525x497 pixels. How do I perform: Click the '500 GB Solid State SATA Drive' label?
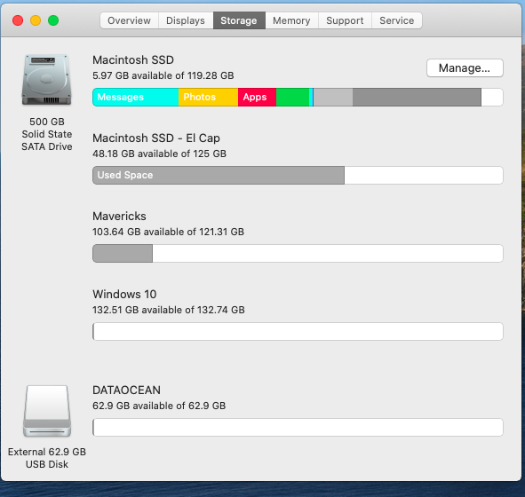coord(47,134)
